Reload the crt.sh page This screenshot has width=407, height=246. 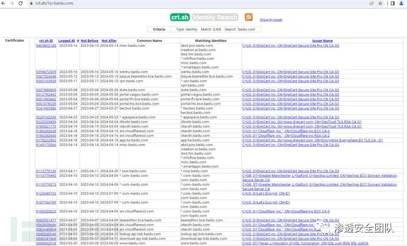(x=21, y=4)
